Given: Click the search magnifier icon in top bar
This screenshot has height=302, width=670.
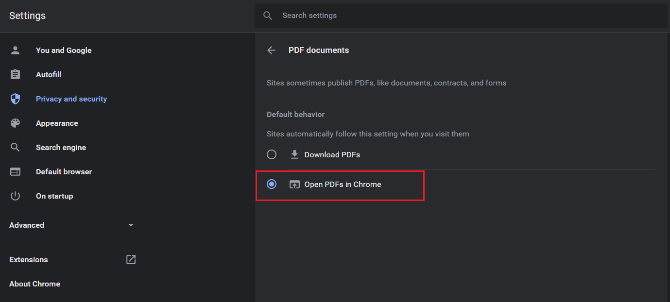Looking at the screenshot, I should 268,16.
